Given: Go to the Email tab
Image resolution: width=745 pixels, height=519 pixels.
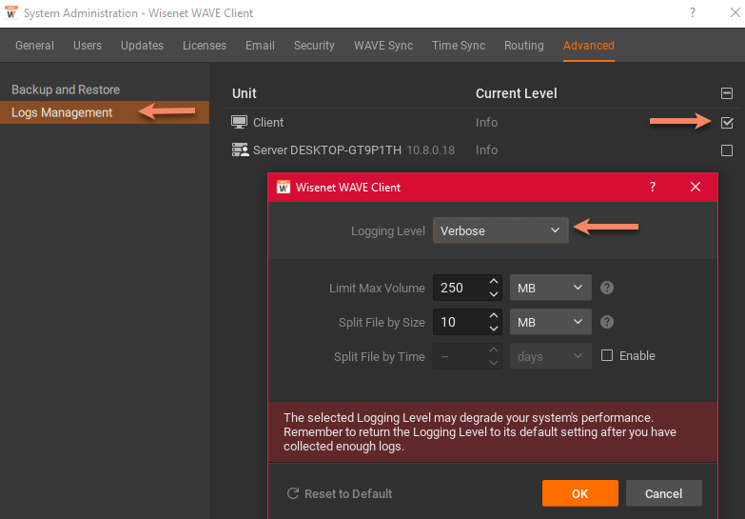Looking at the screenshot, I should (x=260, y=45).
